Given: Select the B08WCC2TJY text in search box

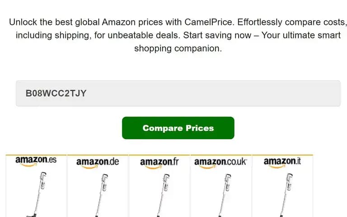Looking at the screenshot, I should pos(56,94).
